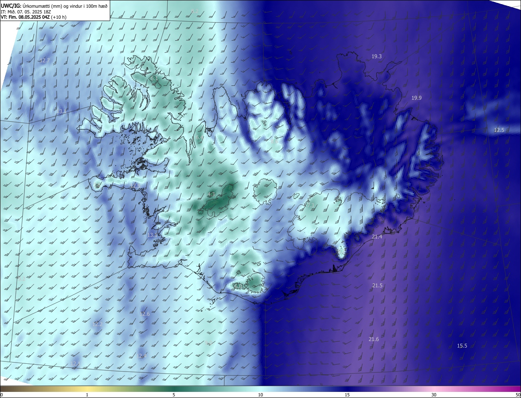Screen dimensions: 521x398
Task: Click the 12.9 value label
Action: tap(135, 186)
